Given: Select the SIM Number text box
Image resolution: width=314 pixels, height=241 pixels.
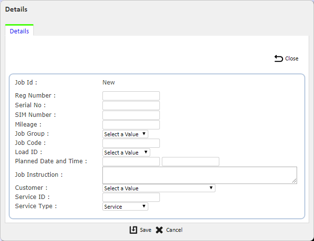Looking at the screenshot, I should point(131,115).
